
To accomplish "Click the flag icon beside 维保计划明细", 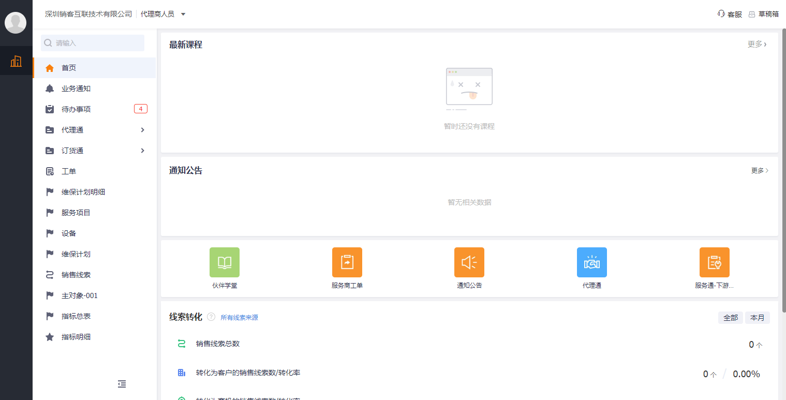I will pos(50,192).
